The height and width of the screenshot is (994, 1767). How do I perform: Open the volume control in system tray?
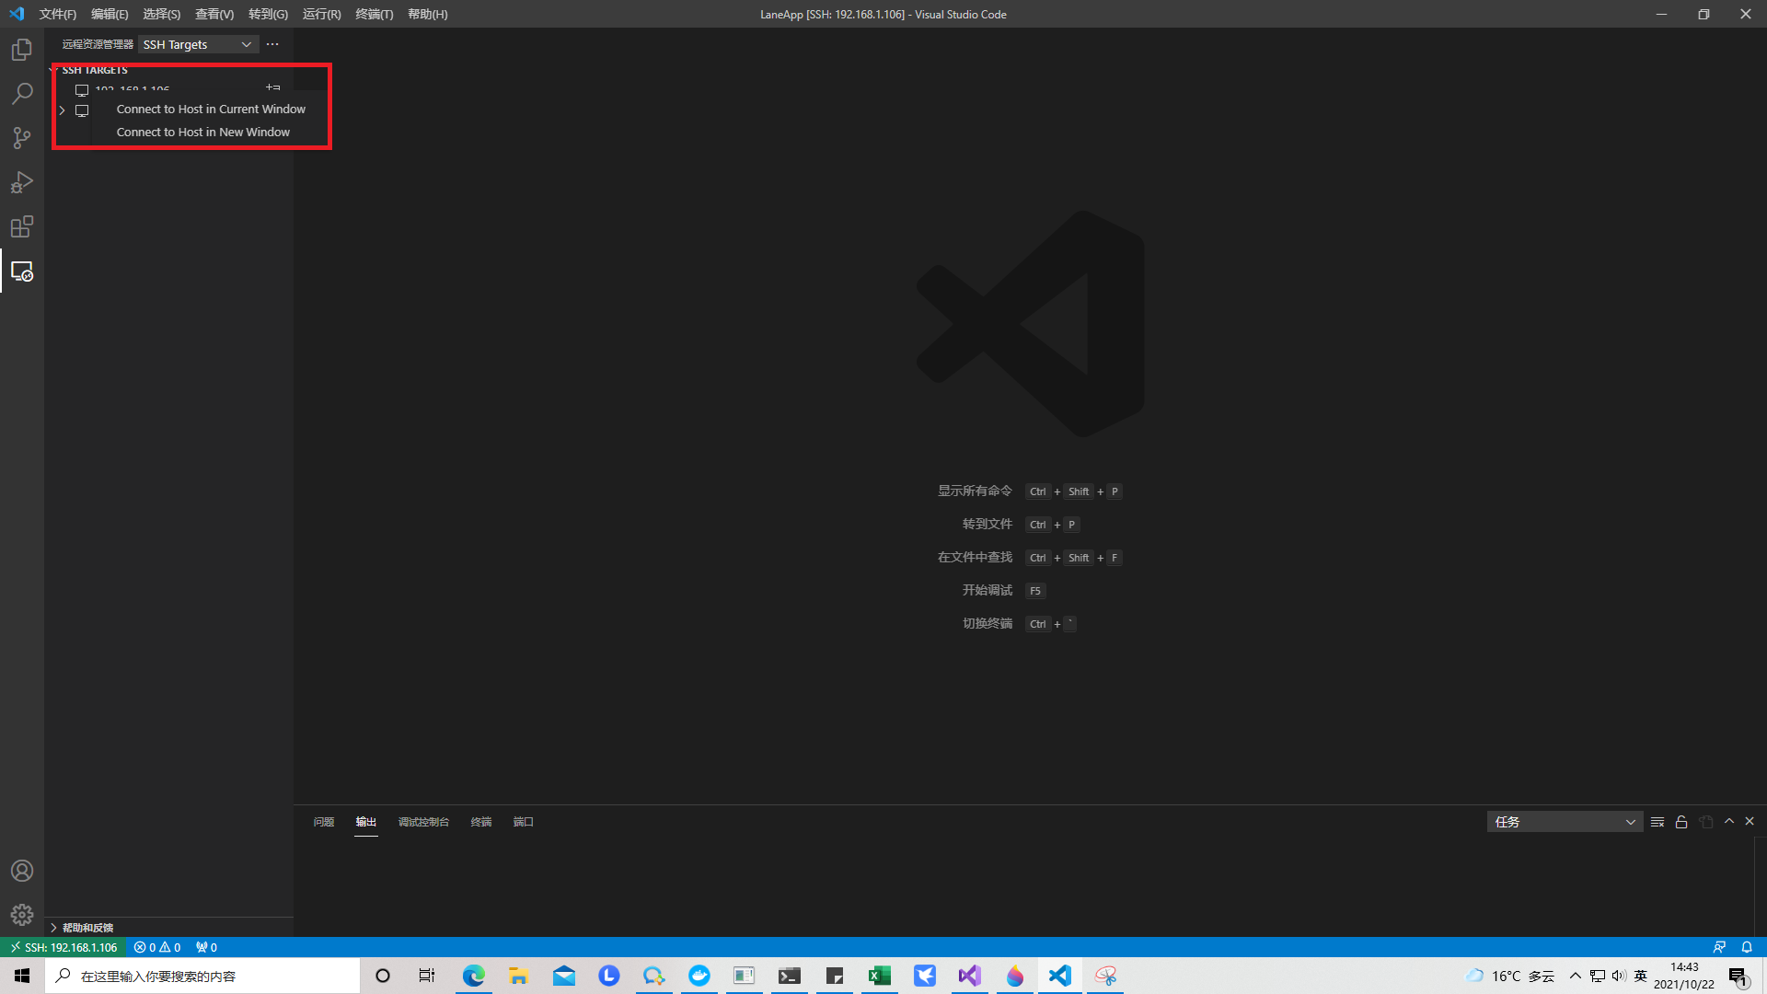[x=1619, y=976]
